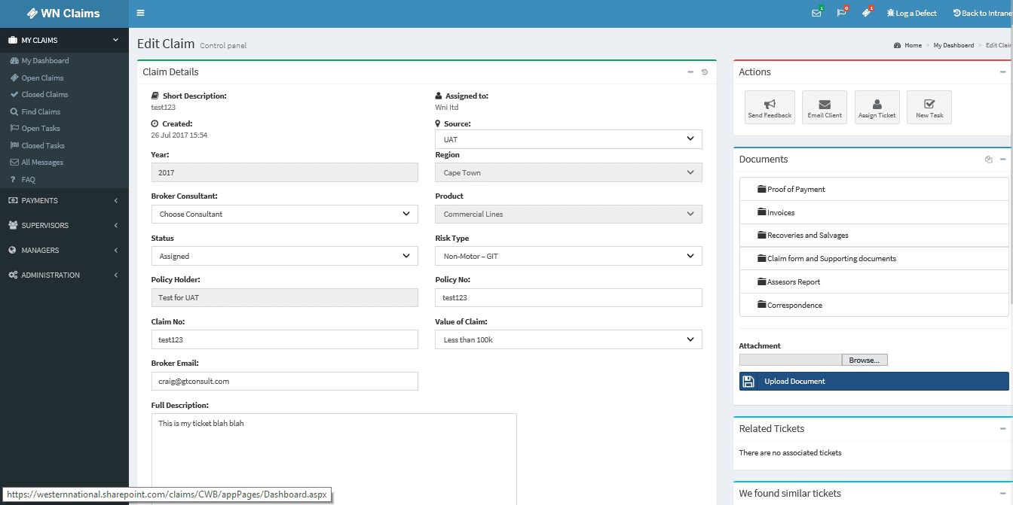The height and width of the screenshot is (505, 1013).
Task: Open the Value of Claim dropdown
Action: coord(568,339)
